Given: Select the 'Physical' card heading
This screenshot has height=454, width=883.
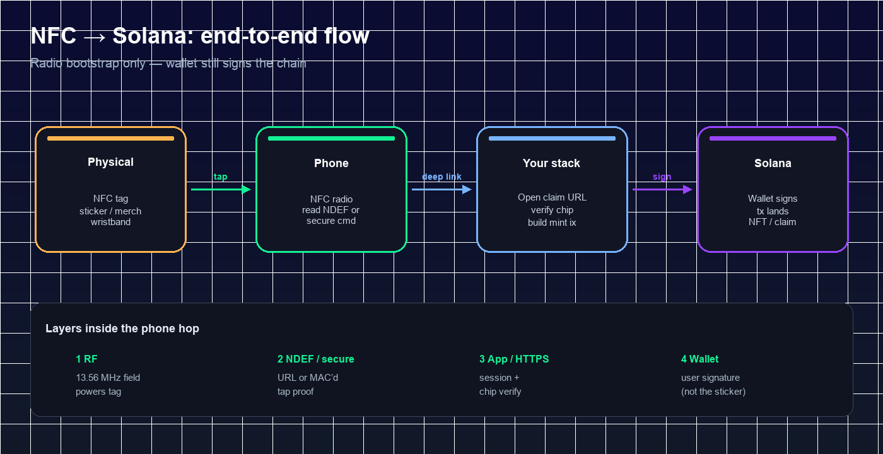Looking at the screenshot, I should click(110, 162).
